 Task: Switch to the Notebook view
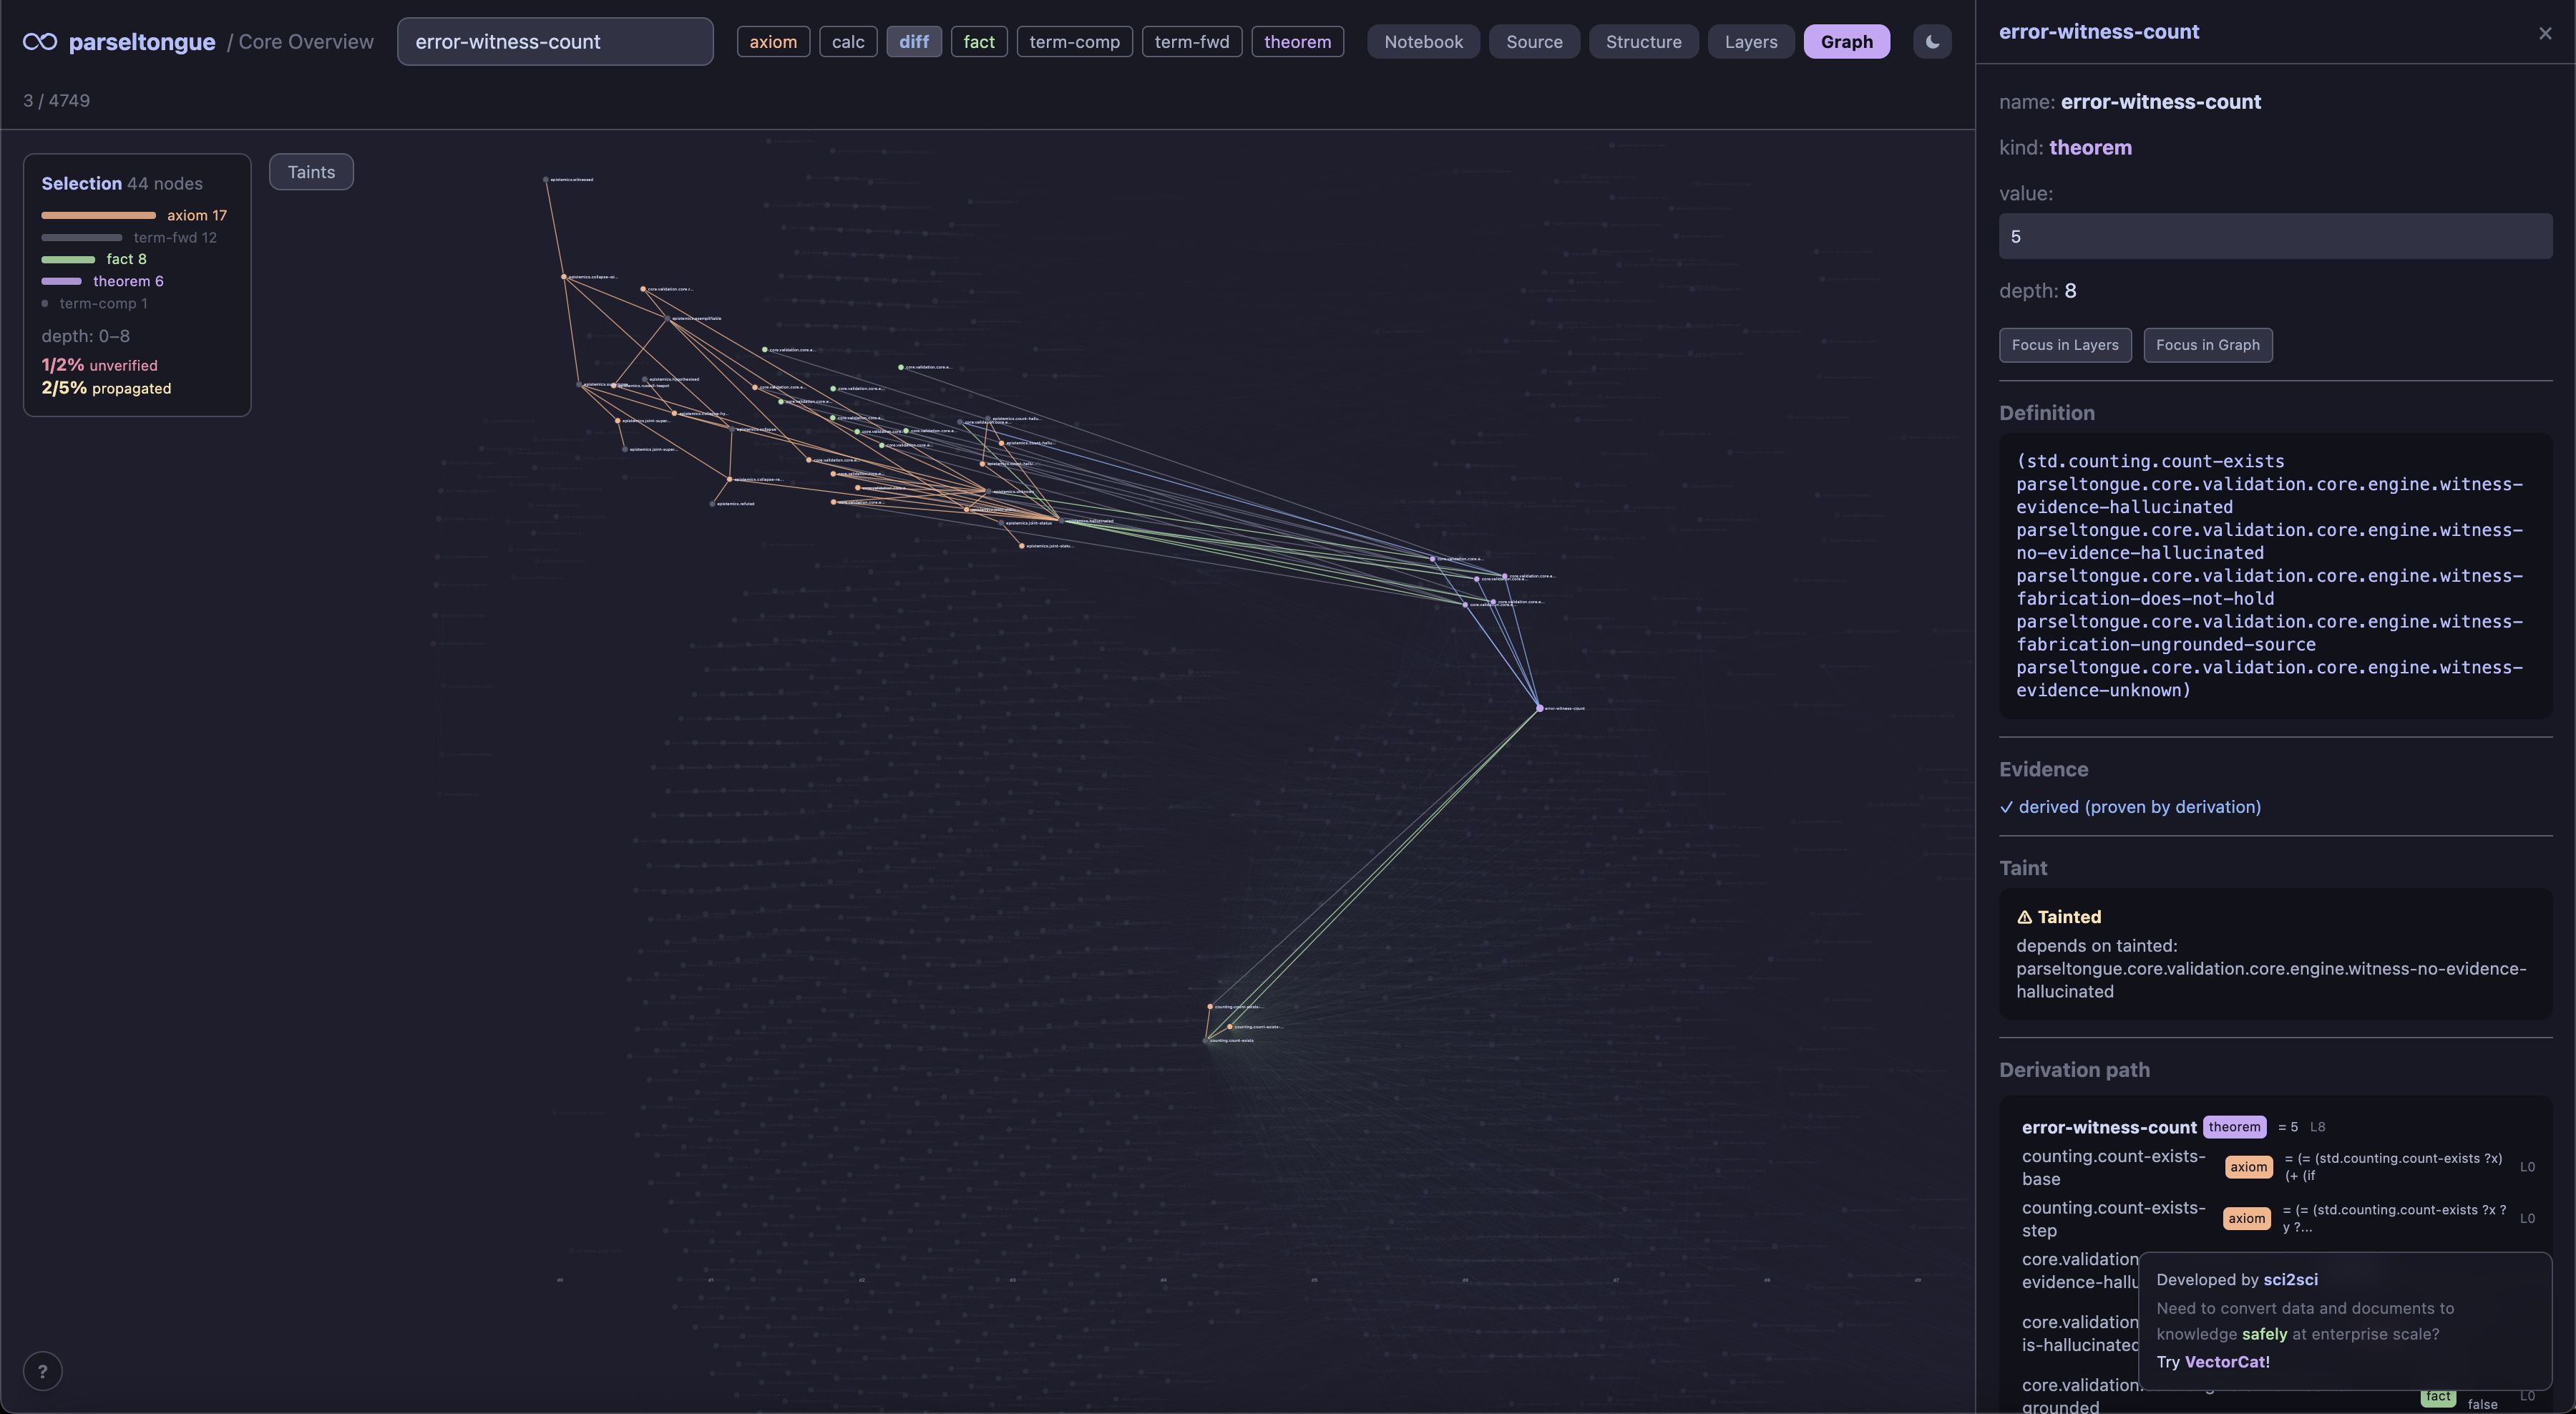[1423, 42]
